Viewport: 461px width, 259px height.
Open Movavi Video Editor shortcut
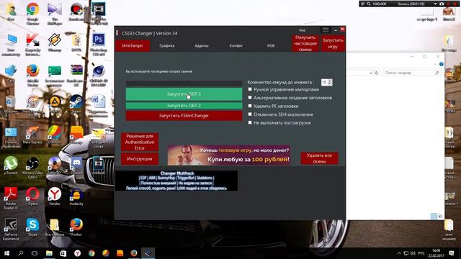(x=32, y=168)
